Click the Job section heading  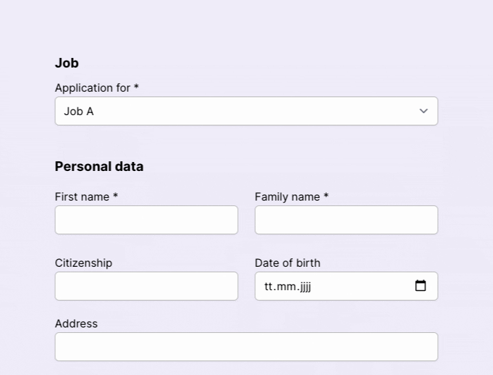(x=67, y=63)
